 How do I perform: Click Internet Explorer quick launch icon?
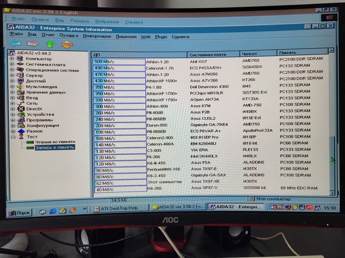[53, 211]
